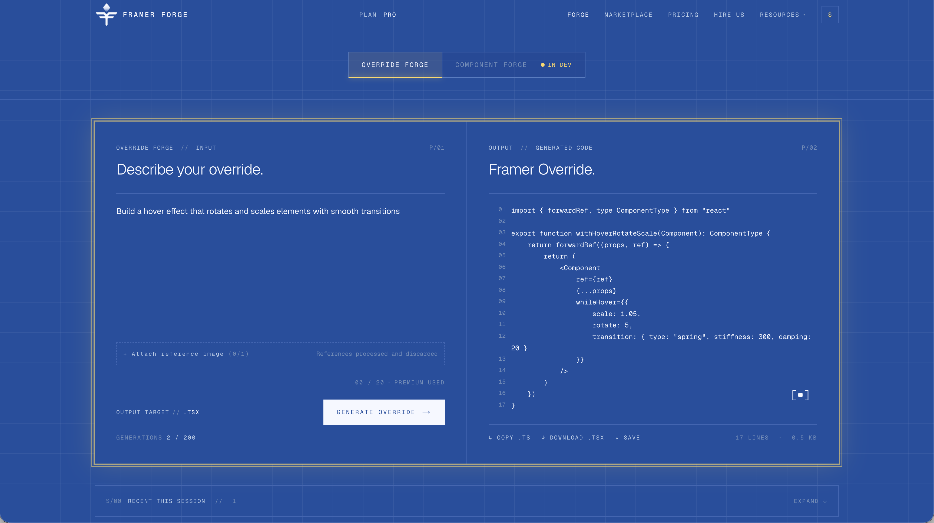Save the generated override
This screenshot has width=934, height=523.
pyautogui.click(x=628, y=438)
